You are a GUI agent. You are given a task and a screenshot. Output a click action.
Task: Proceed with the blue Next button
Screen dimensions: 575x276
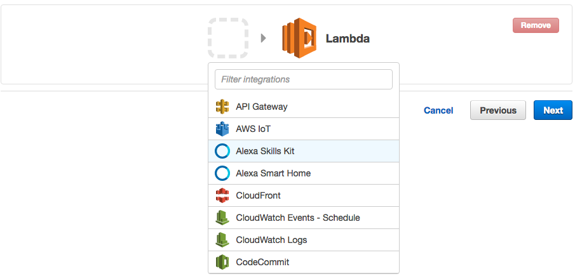(553, 110)
